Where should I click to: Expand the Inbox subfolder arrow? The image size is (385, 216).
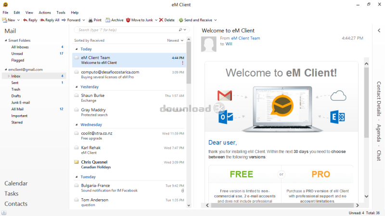pyautogui.click(x=9, y=76)
